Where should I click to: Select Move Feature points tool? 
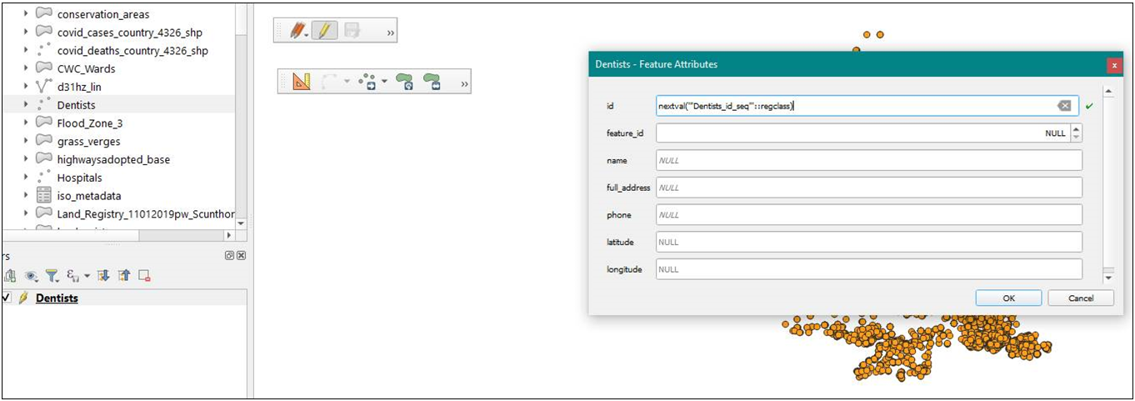click(367, 82)
